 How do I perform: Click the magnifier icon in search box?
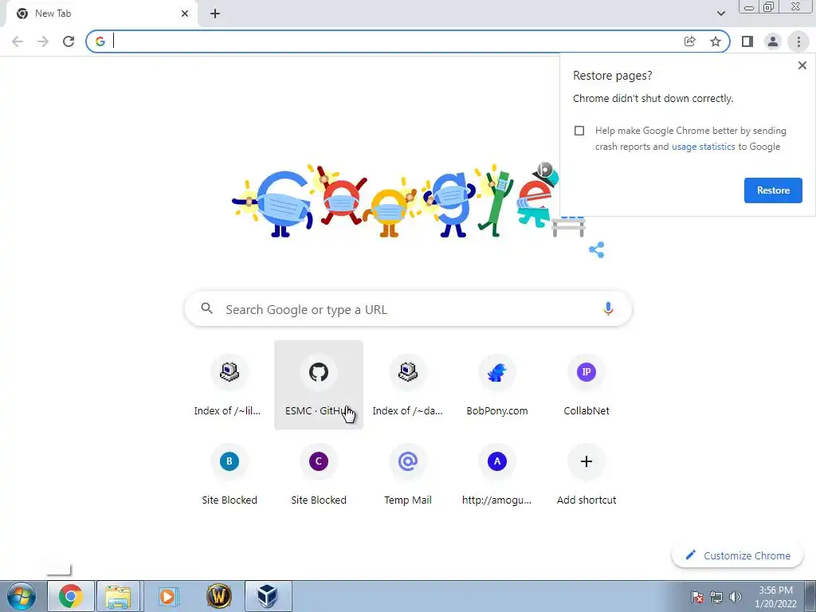[206, 308]
